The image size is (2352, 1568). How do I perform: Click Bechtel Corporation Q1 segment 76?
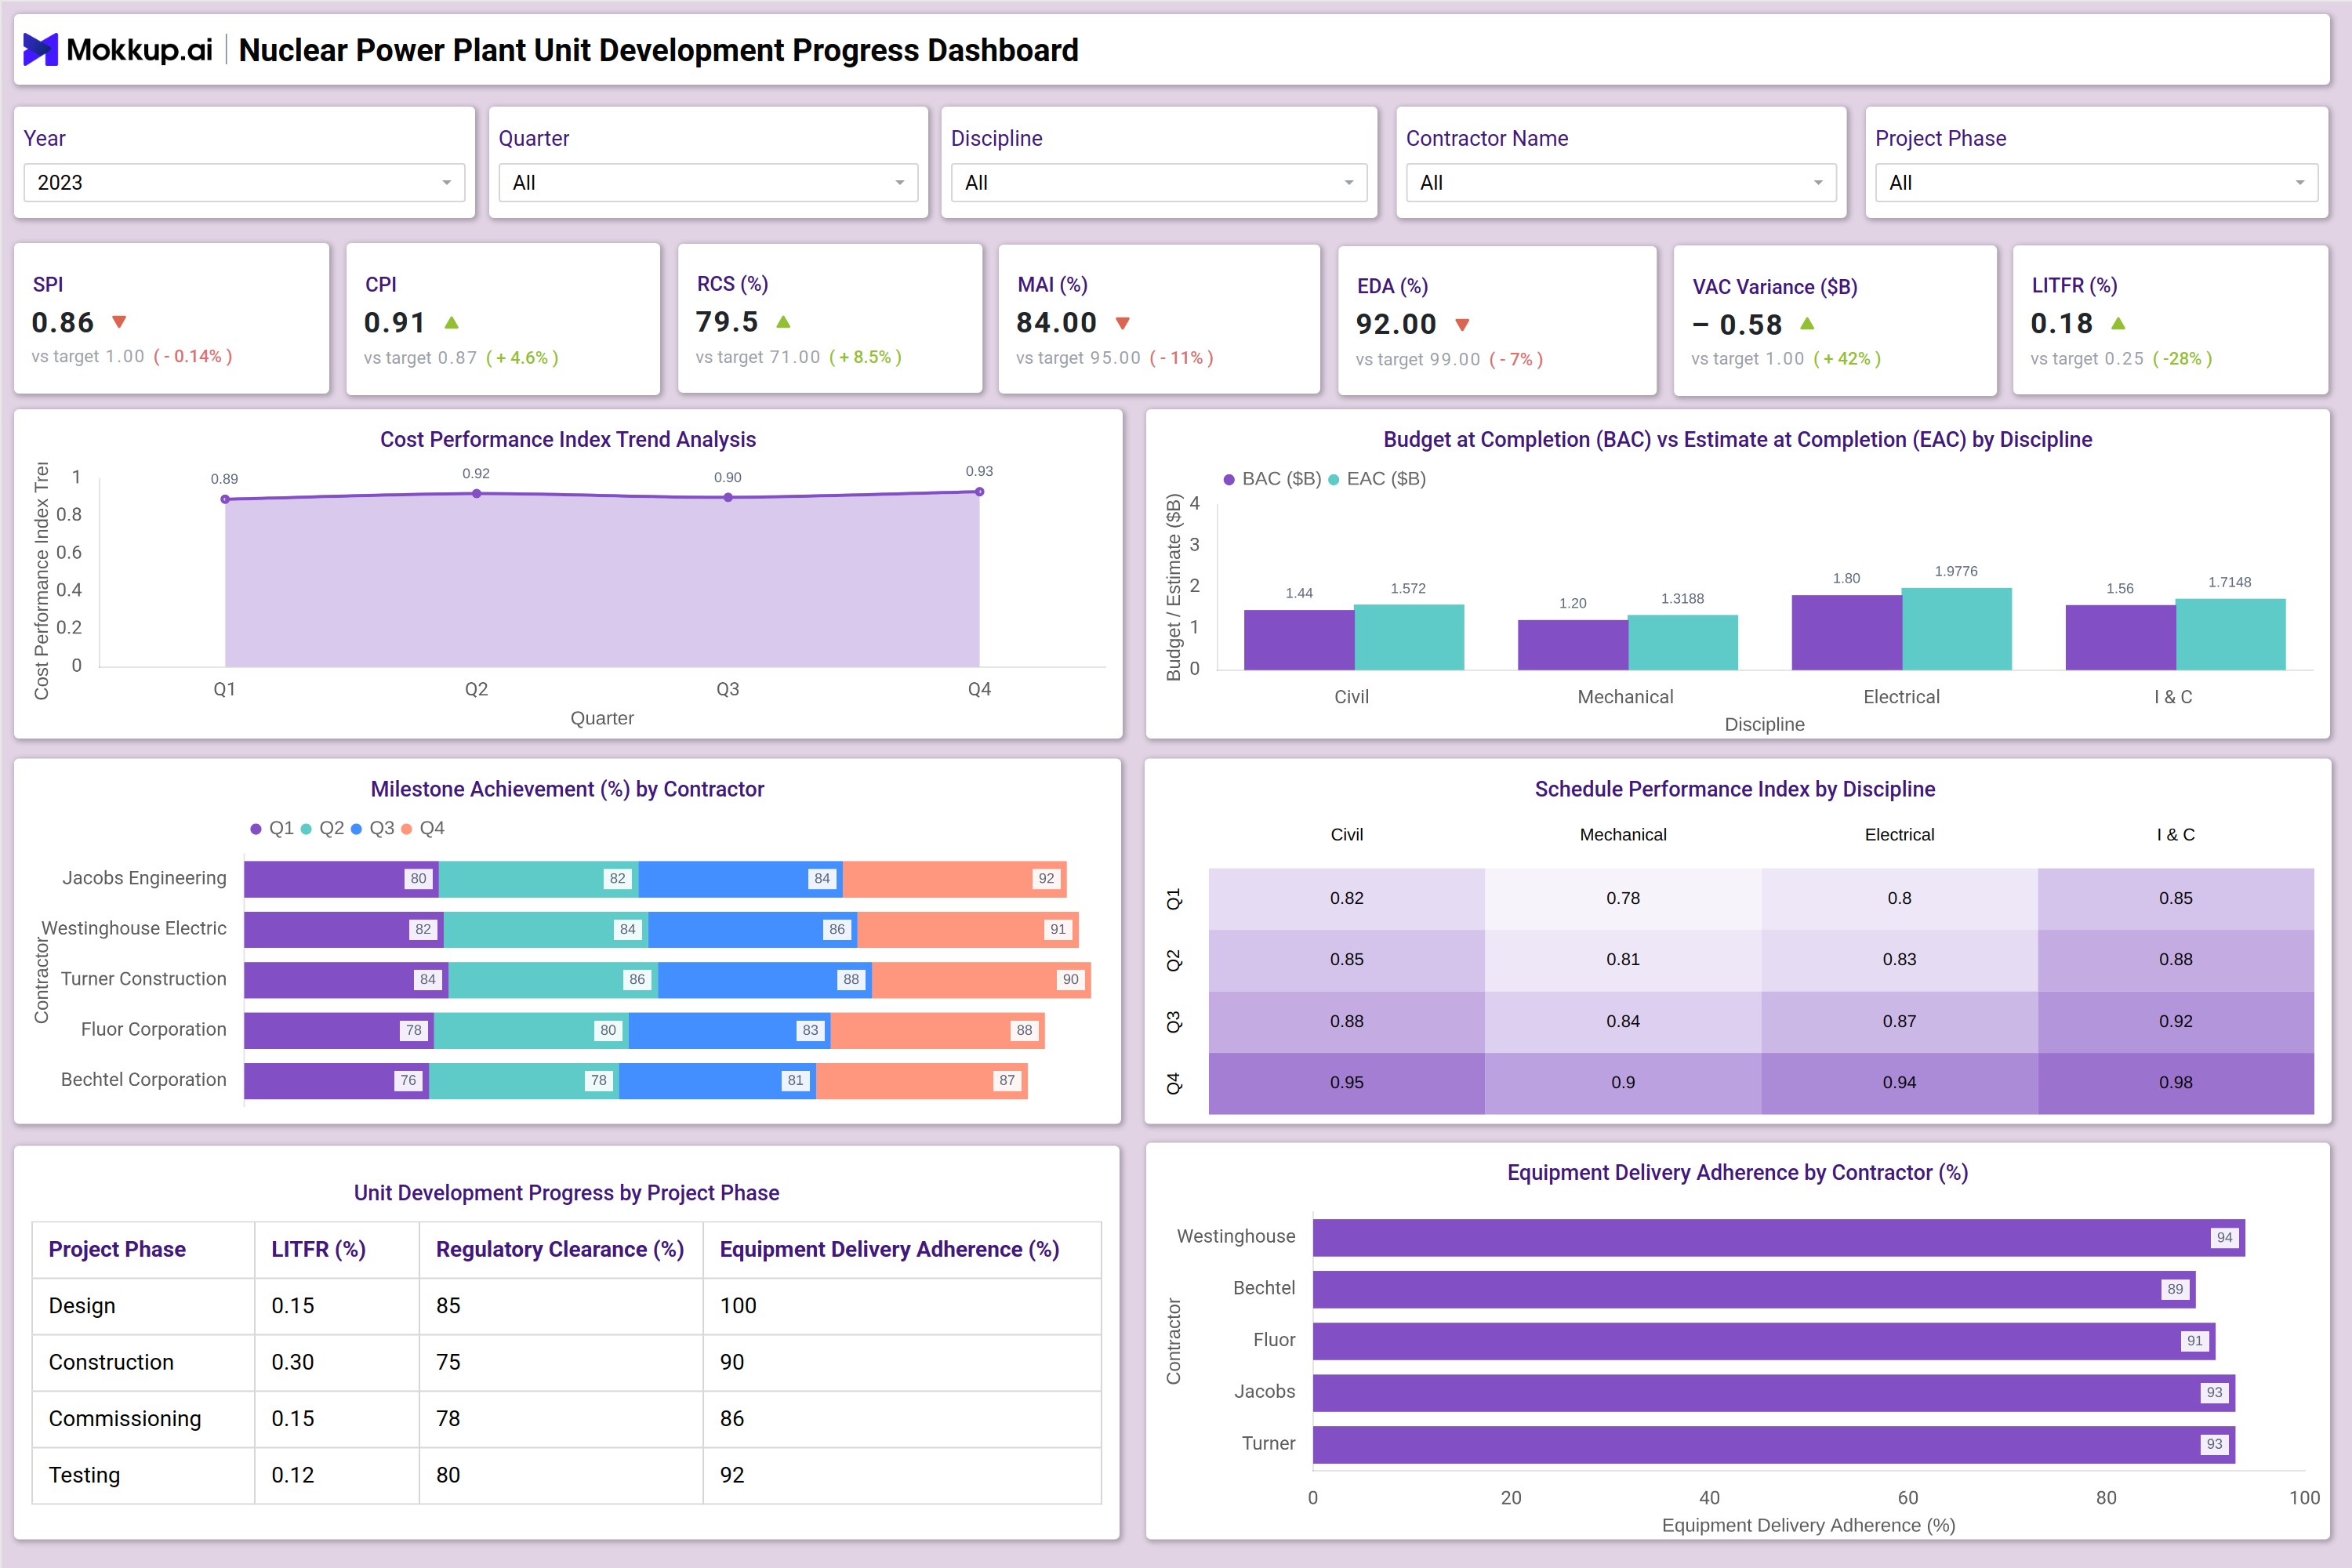[x=336, y=1080]
